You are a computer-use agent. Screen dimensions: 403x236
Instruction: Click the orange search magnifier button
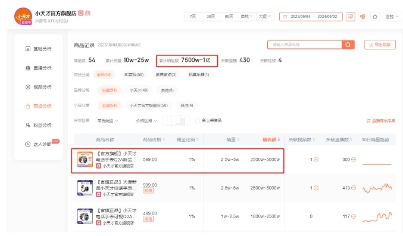348,45
